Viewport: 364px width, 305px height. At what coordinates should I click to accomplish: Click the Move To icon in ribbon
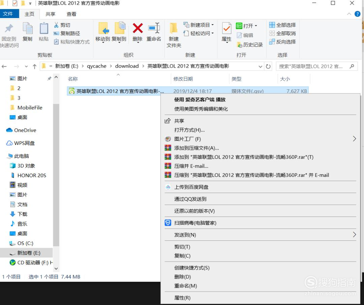(x=103, y=29)
